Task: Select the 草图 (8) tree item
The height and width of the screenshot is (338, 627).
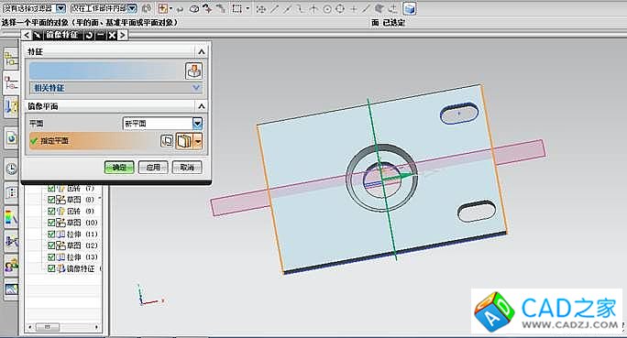Action: pyautogui.click(x=75, y=200)
